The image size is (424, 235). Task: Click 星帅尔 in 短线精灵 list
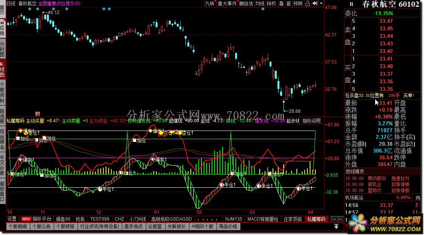tap(374, 190)
